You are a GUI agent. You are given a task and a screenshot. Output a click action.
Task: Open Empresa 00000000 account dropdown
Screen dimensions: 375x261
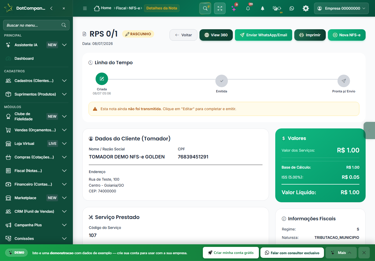tap(341, 8)
